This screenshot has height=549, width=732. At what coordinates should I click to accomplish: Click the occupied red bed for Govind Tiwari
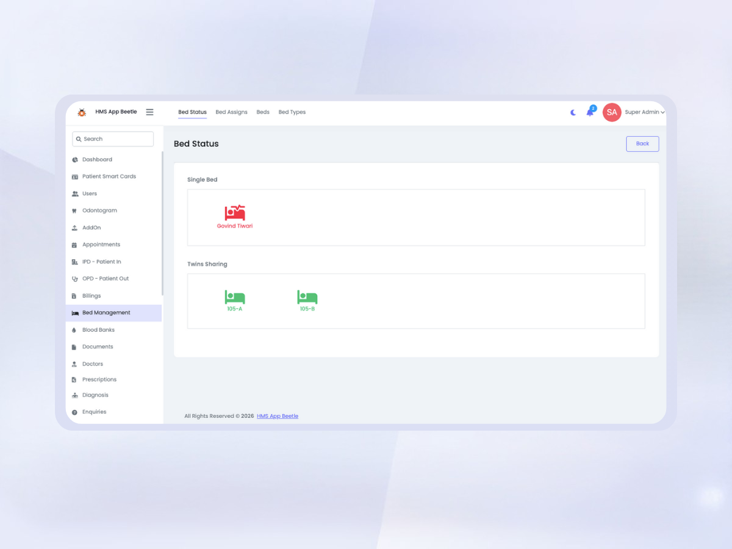click(x=235, y=213)
